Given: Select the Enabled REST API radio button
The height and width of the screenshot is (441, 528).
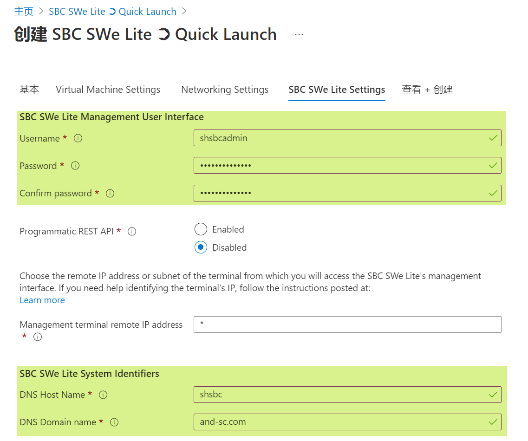Looking at the screenshot, I should click(201, 229).
